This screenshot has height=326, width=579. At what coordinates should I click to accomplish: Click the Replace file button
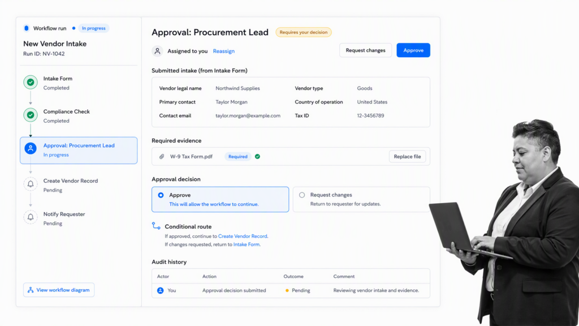[x=407, y=157]
